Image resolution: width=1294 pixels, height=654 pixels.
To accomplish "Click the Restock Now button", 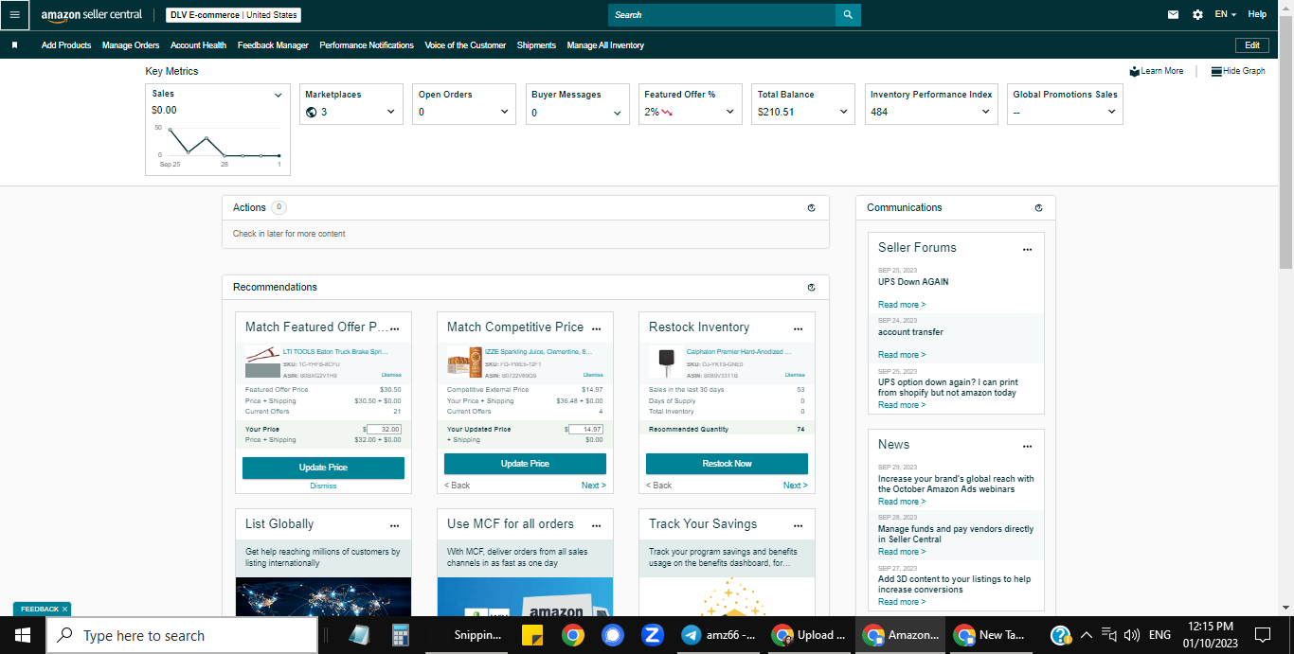I will coord(727,464).
